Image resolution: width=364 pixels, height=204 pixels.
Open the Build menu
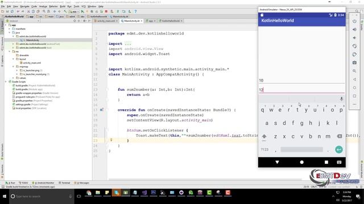(63, 6)
